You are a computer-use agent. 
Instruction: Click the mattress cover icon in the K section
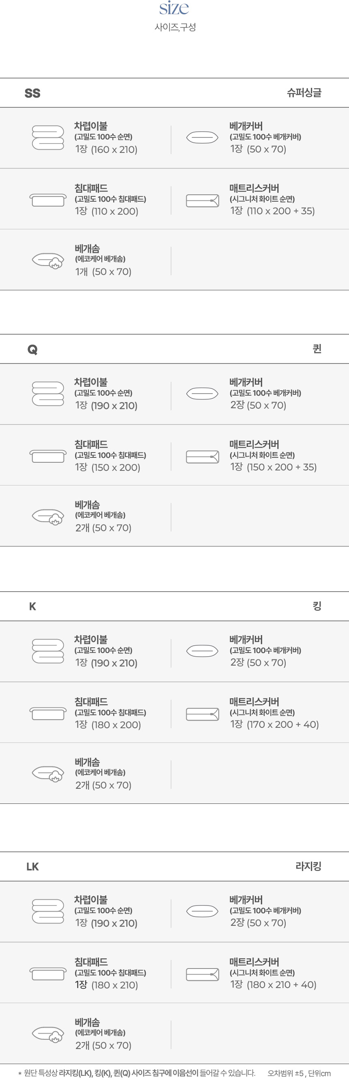click(203, 714)
